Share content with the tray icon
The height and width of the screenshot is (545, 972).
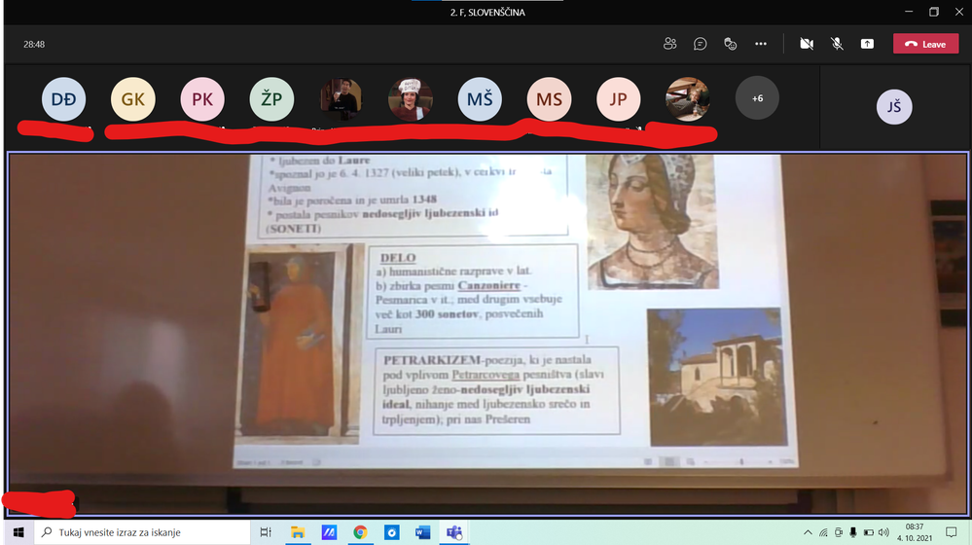coord(867,44)
